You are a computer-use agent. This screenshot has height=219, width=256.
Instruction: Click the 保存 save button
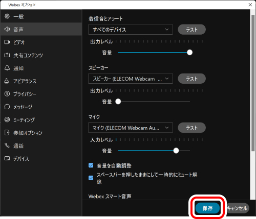tap(207, 208)
